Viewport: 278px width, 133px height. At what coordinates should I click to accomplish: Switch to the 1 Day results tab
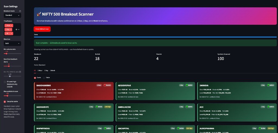[46, 70]
